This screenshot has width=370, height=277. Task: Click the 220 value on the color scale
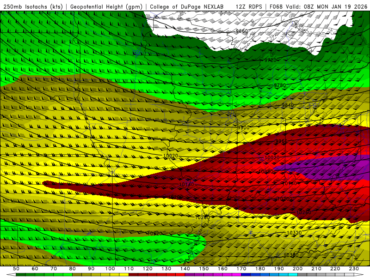(335, 269)
